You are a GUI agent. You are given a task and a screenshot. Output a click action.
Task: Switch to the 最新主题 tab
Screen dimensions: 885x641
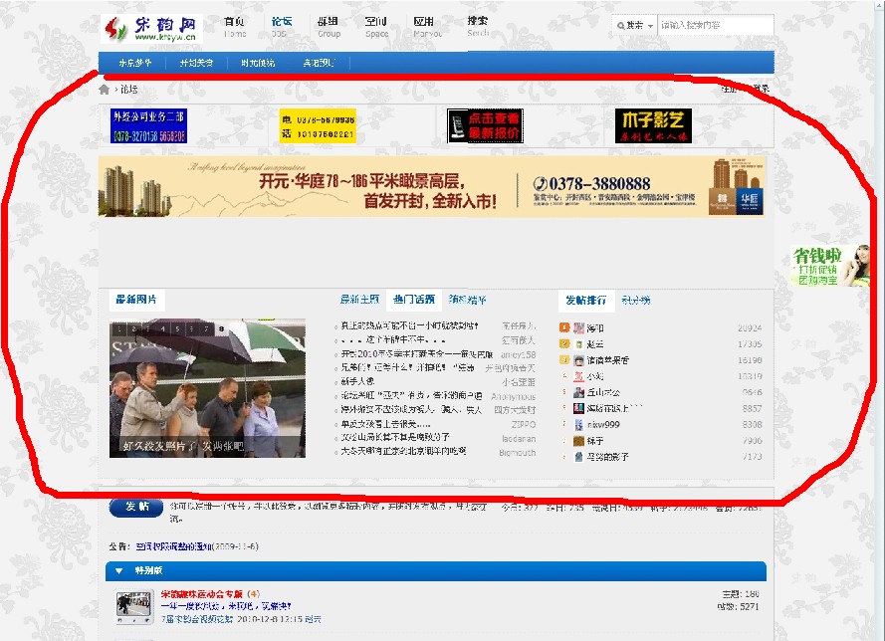[x=359, y=300]
